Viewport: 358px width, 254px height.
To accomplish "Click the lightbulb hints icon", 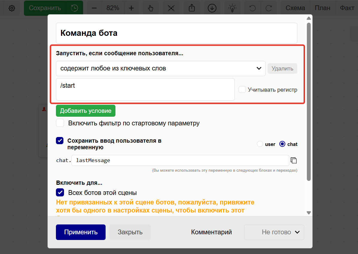I will [232, 8].
